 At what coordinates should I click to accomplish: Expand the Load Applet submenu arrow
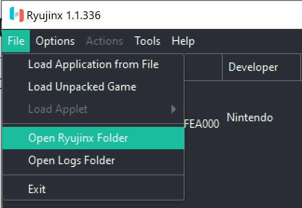click(173, 109)
